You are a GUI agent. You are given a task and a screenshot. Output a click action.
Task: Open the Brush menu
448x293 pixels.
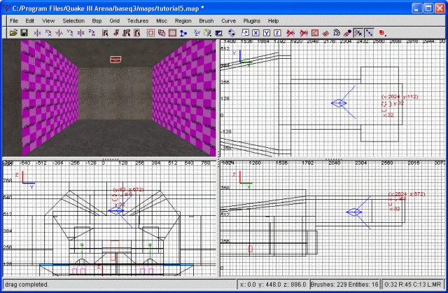coord(206,21)
